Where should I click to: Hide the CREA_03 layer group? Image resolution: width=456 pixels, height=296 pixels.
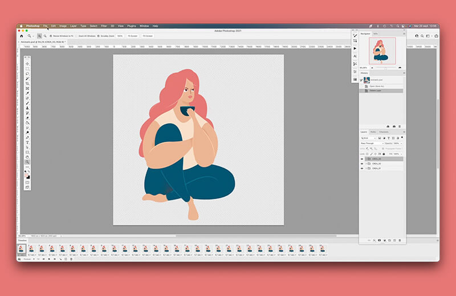coord(362,159)
